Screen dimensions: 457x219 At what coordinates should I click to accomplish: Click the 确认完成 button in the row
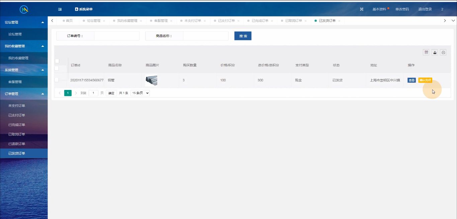point(425,80)
